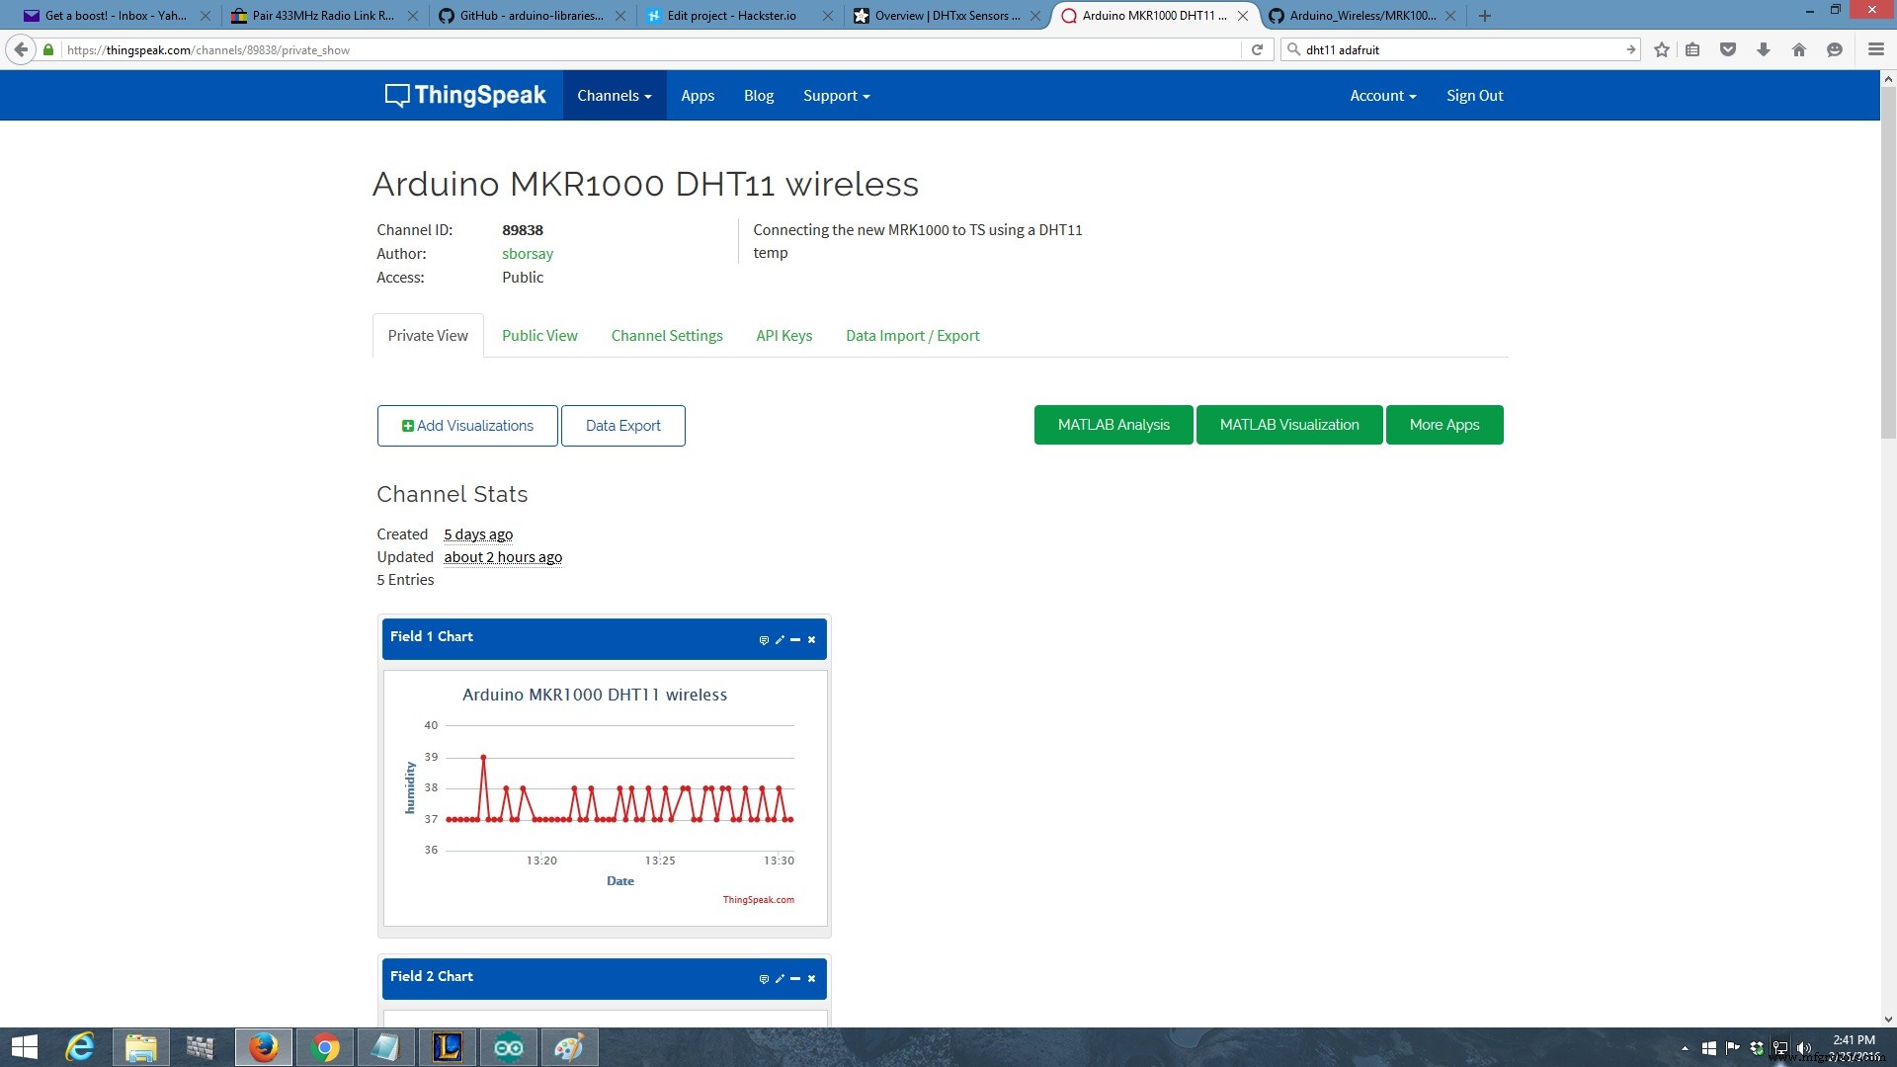The height and width of the screenshot is (1067, 1897).
Task: Click the MATLAB Analysis button
Action: pos(1113,424)
